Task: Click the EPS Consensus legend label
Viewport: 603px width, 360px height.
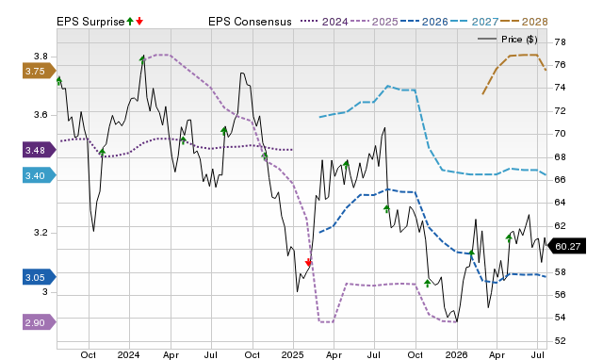Action: [250, 22]
